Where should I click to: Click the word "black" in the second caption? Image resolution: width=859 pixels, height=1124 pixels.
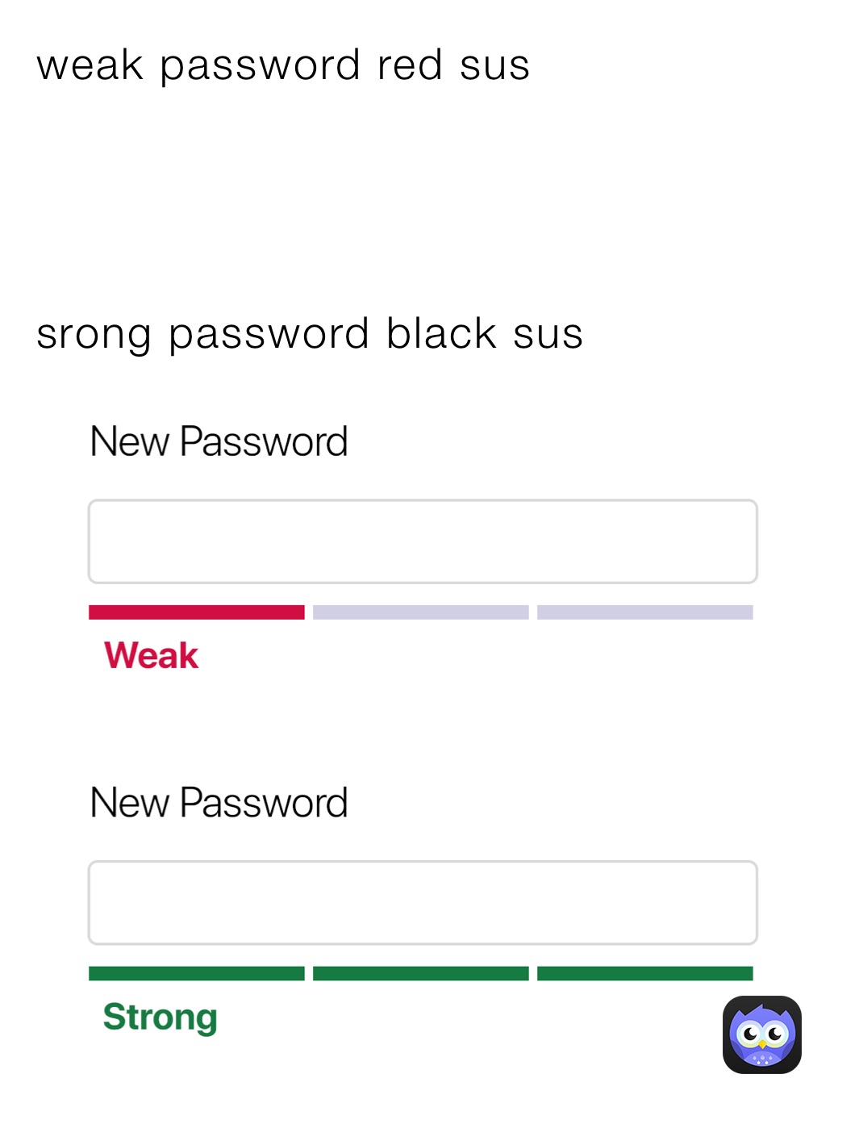(441, 333)
